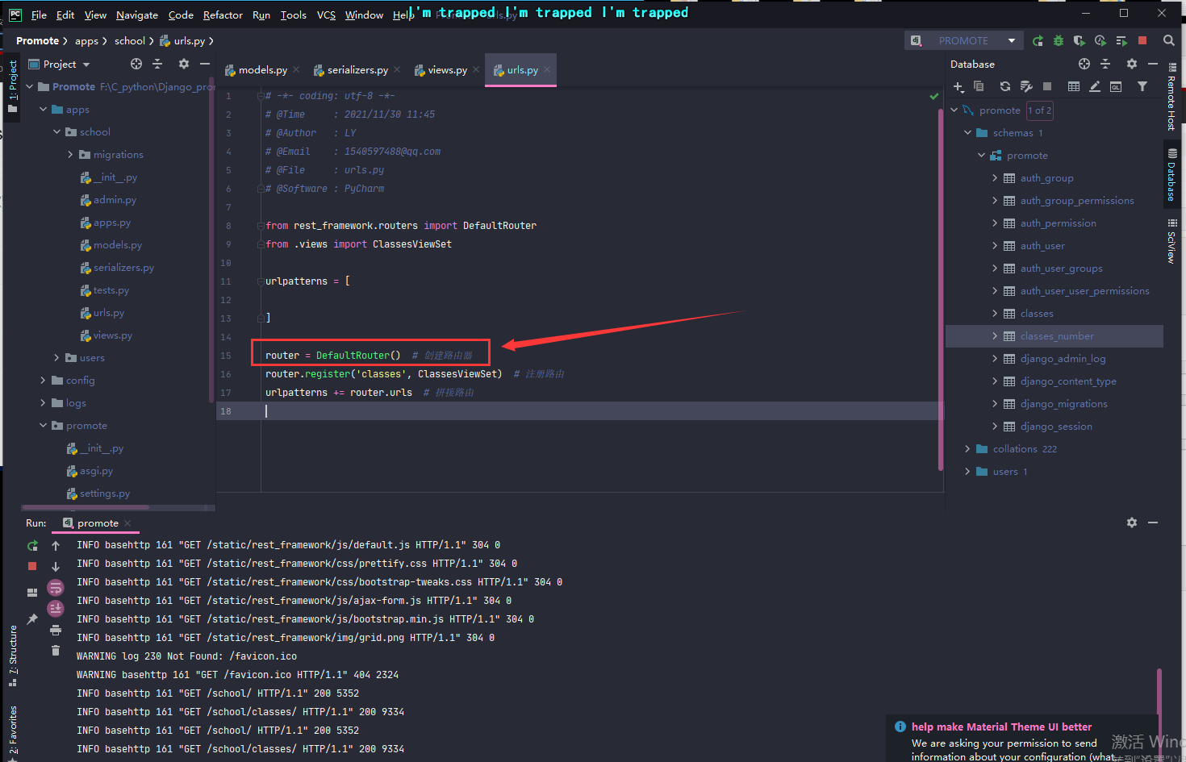This screenshot has width=1186, height=762.
Task: Select settings.py in the Project tree
Action: [105, 493]
